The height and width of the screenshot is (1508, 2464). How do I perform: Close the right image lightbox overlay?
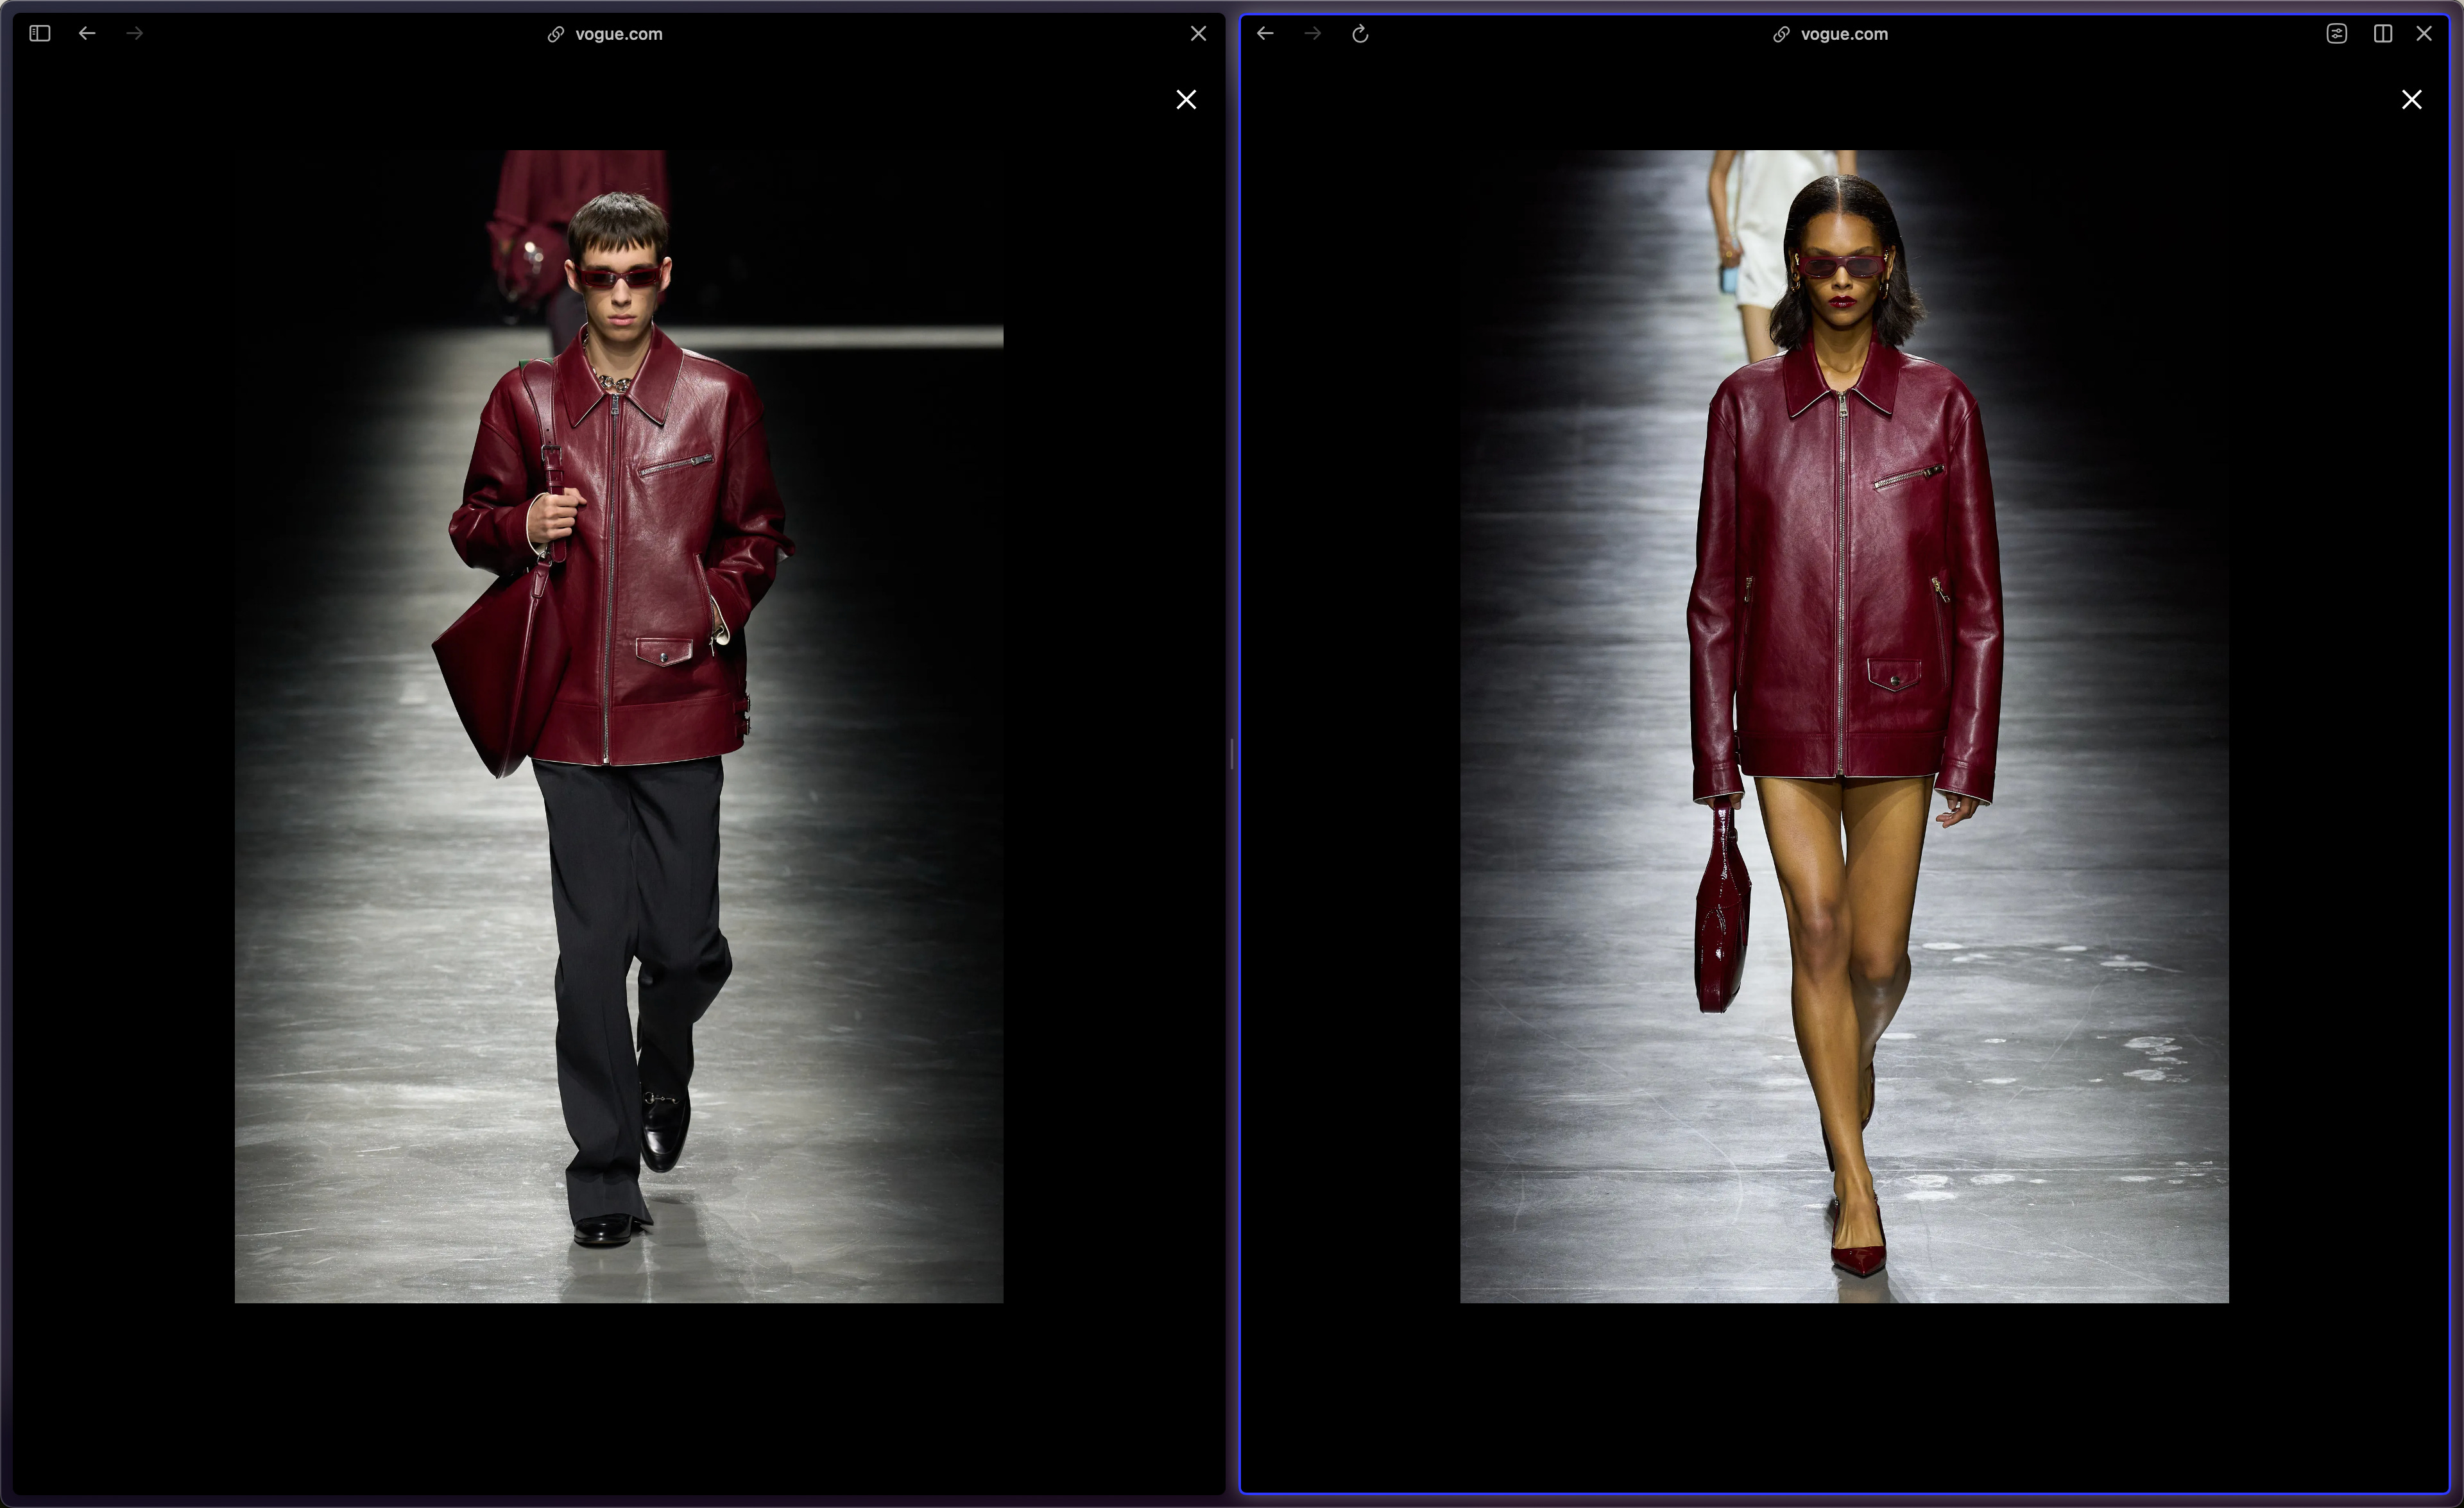[2411, 99]
